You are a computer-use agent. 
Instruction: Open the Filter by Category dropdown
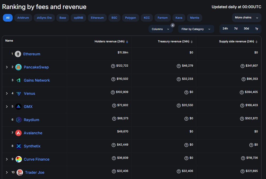point(196,29)
